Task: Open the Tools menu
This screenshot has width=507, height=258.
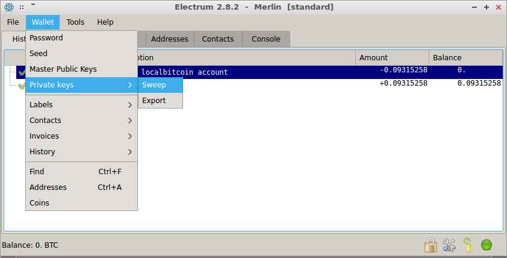Action: tap(75, 22)
